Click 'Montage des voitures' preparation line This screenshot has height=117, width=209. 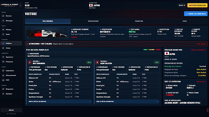[185, 66]
